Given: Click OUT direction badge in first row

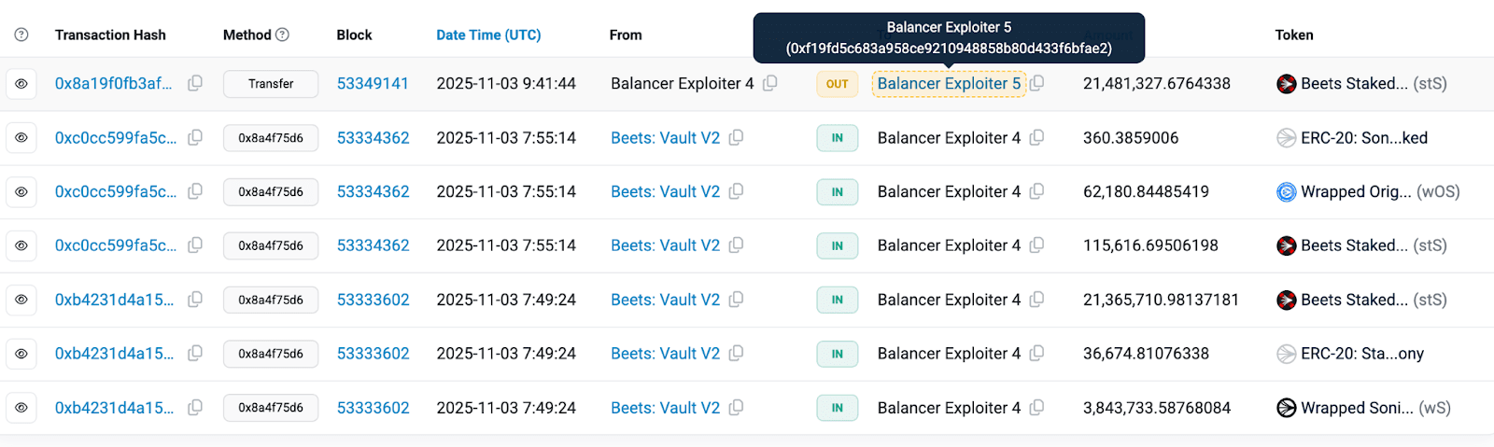Looking at the screenshot, I should [x=837, y=83].
